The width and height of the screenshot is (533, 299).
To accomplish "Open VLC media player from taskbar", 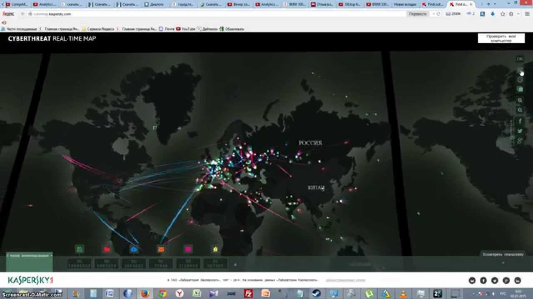I will (403, 294).
